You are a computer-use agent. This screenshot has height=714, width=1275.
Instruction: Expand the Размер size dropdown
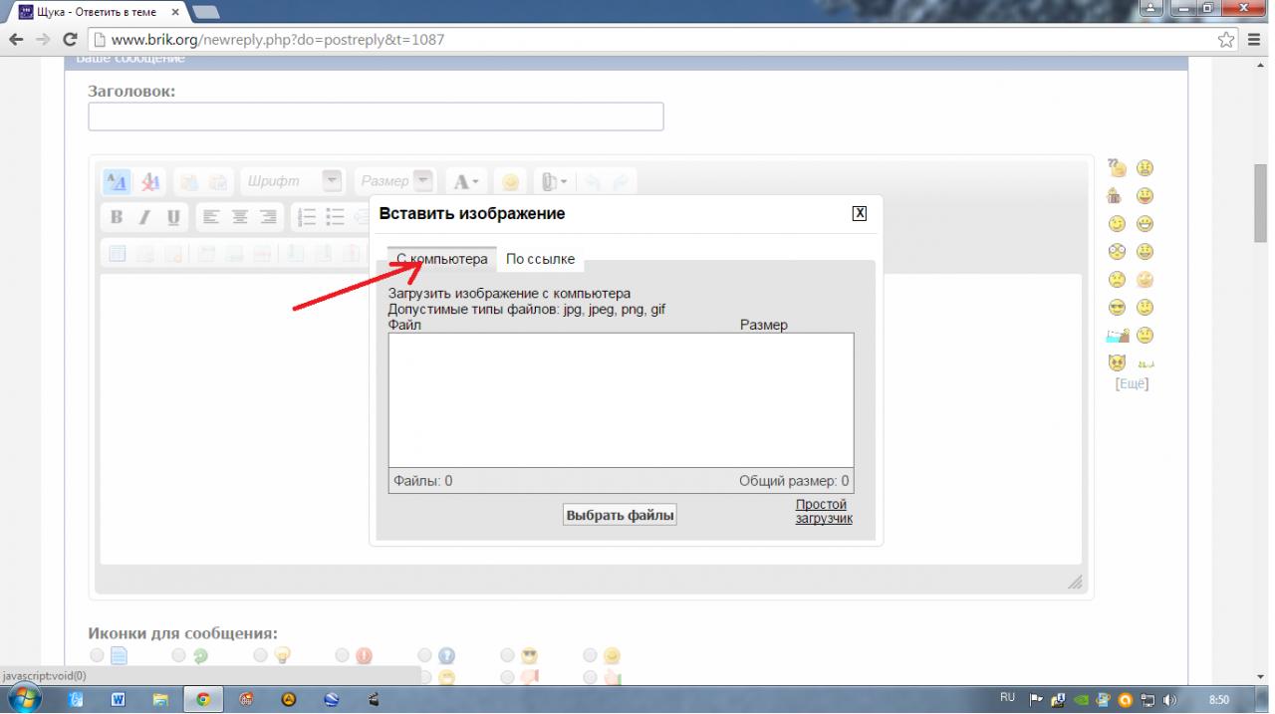[423, 181]
